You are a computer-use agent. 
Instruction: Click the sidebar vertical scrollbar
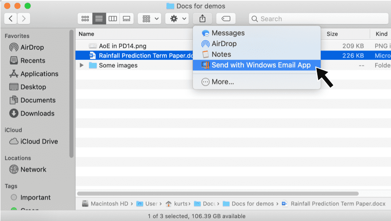click(72, 94)
